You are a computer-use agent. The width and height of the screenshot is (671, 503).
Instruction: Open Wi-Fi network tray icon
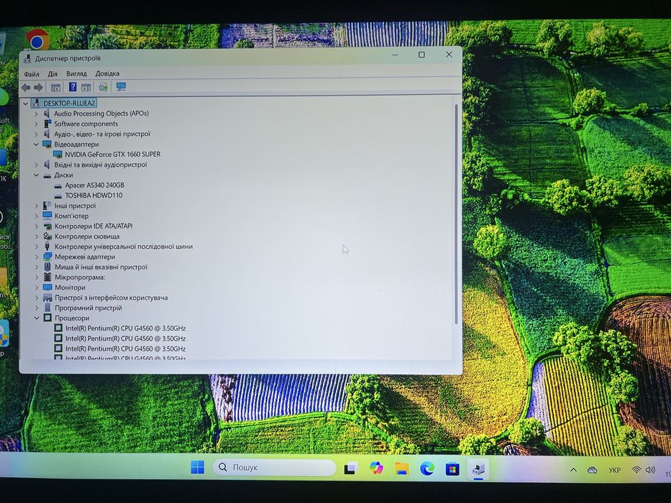(x=636, y=470)
